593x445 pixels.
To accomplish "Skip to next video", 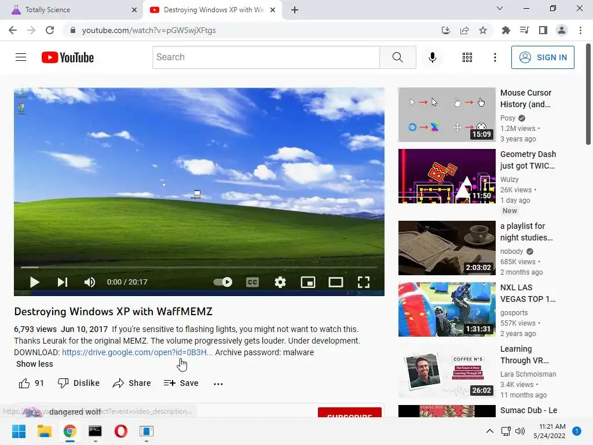I will point(62,282).
